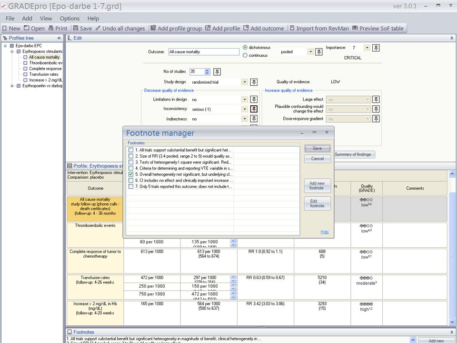Select the continuous radio button
Image resolution: width=457 pixels, height=343 pixels.
(245, 55)
